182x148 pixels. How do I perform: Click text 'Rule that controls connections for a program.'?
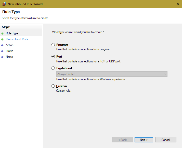click(83, 49)
